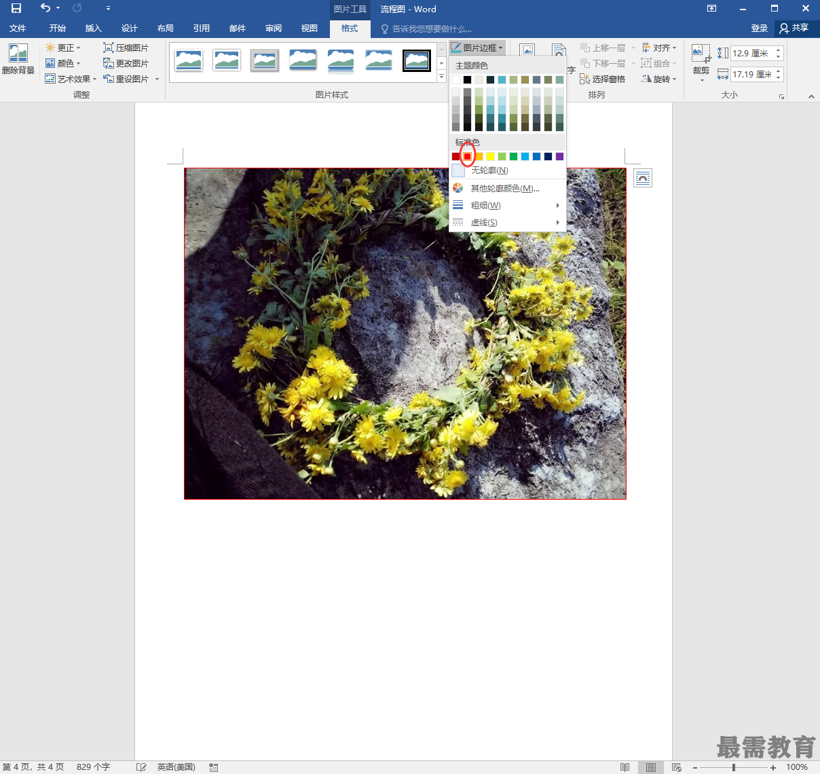This screenshot has height=774, width=820.
Task: Click the Save icon in quick access toolbar
Action: click(x=16, y=8)
